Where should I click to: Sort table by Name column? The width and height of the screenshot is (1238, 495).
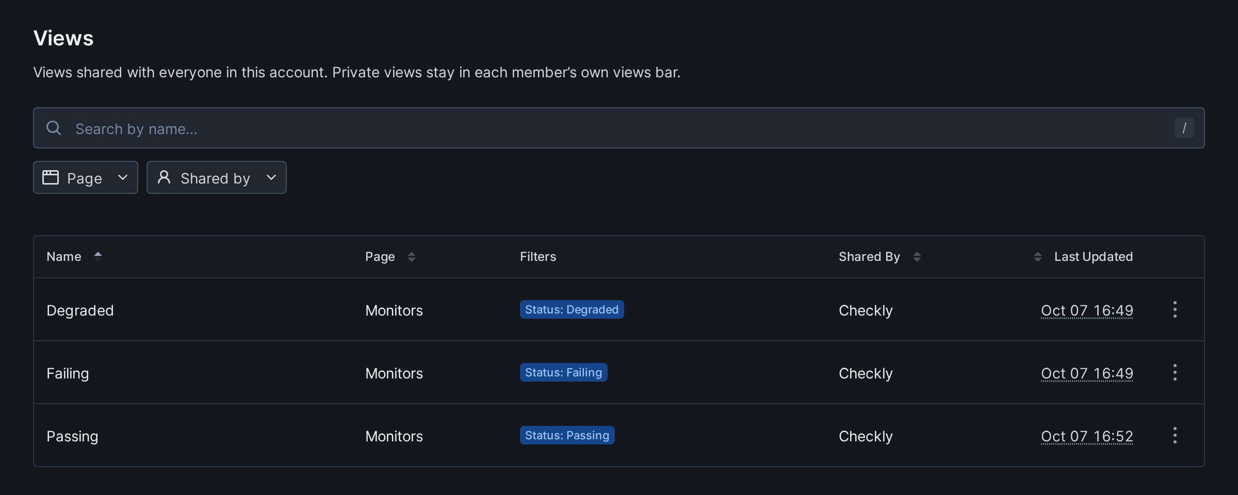point(74,256)
